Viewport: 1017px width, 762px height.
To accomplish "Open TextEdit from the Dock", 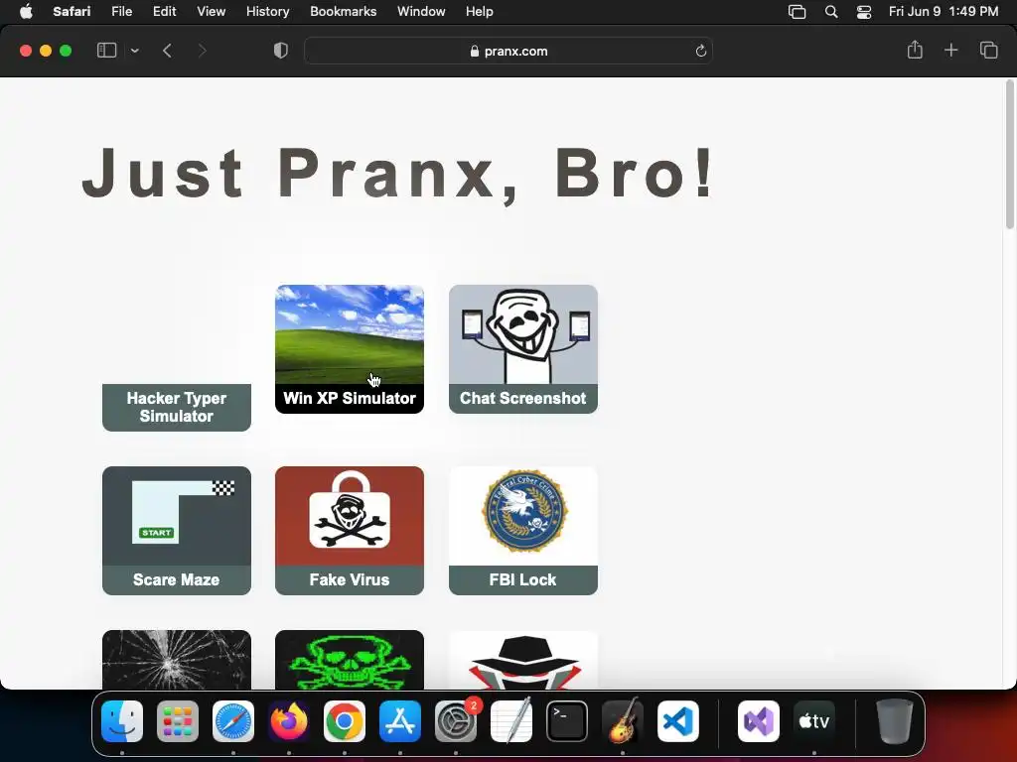I will [511, 721].
